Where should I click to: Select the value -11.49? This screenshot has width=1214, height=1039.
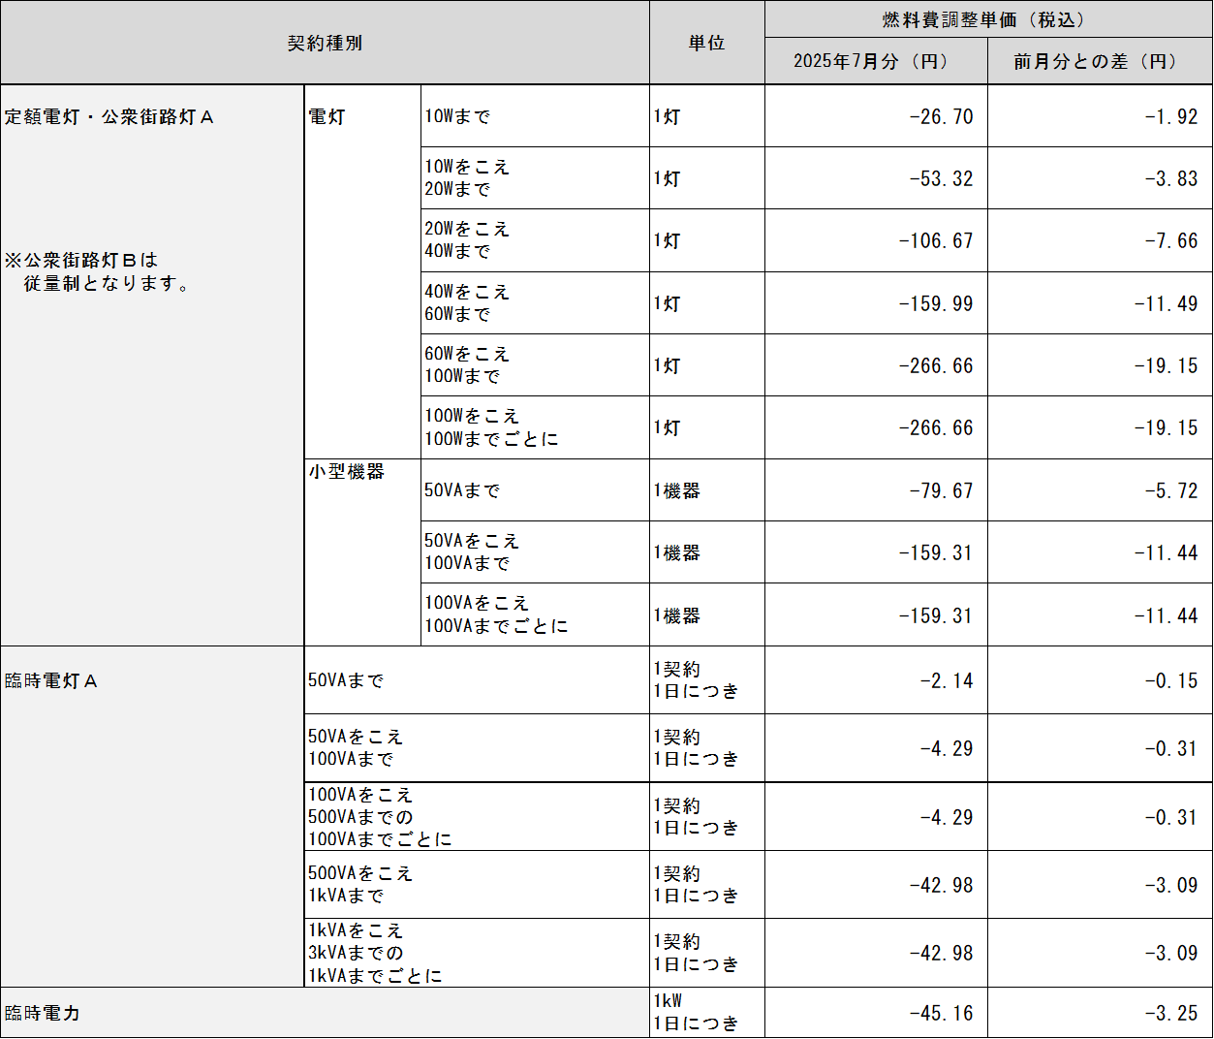(1166, 303)
